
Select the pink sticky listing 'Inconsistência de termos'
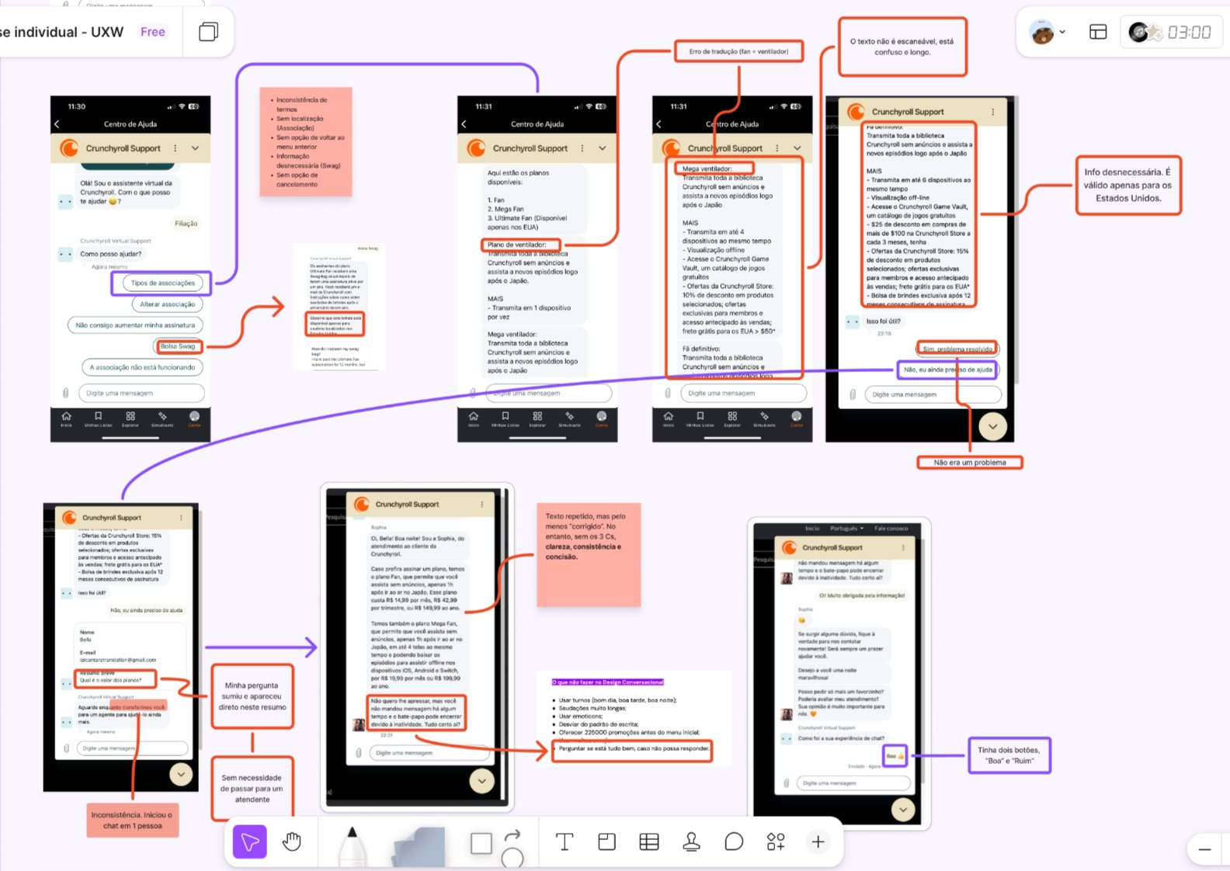pos(306,141)
